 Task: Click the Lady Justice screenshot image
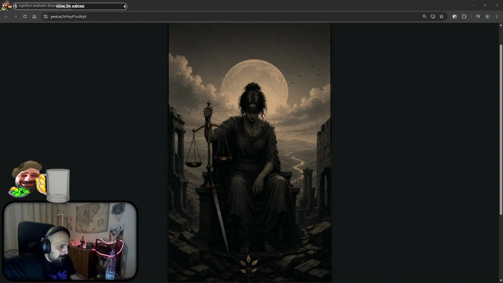pos(250,153)
